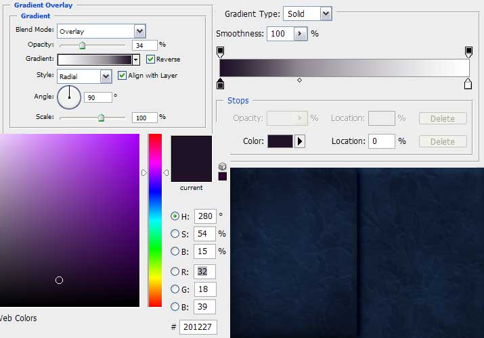Open the Smoothness arrow flyout
Image resolution: width=484 pixels, height=338 pixels.
301,33
